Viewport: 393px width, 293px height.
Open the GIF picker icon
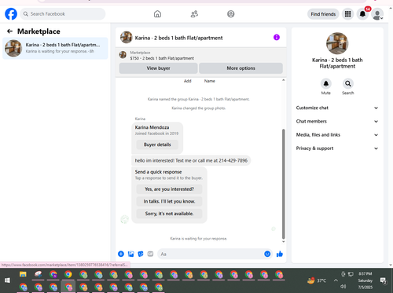150,254
